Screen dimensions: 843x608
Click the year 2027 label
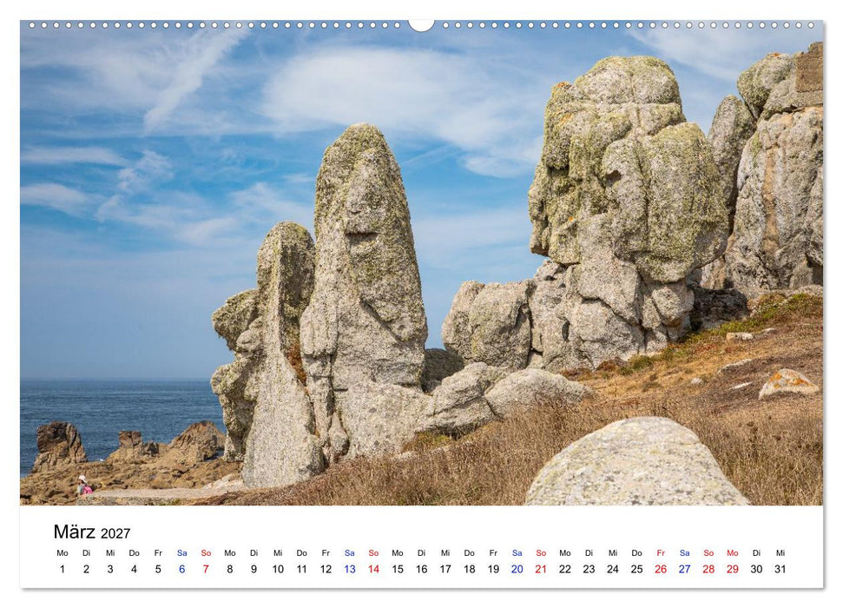[115, 533]
